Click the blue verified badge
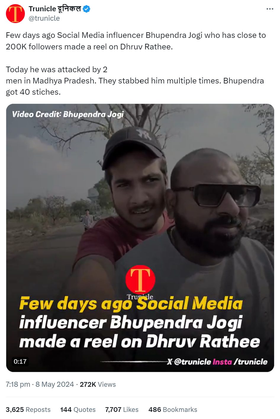Viewport: 280px width, 419px height. (x=86, y=9)
